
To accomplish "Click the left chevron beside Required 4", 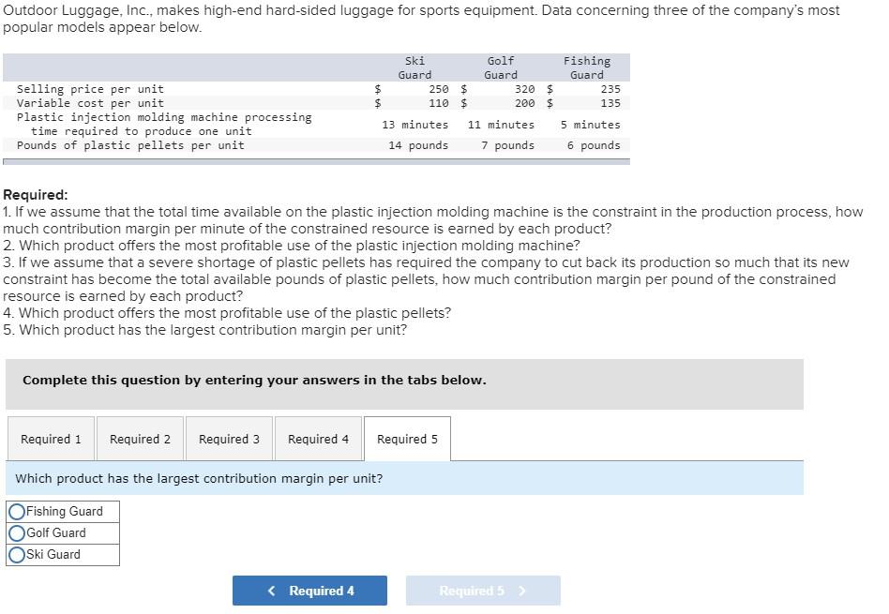I will click(x=272, y=591).
